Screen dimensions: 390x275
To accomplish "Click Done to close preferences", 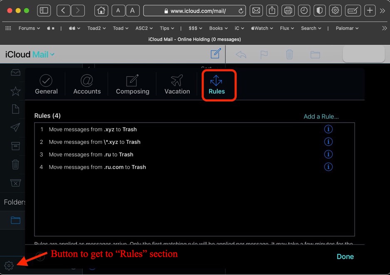I will pyautogui.click(x=345, y=256).
